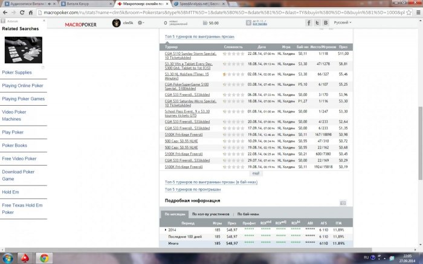Viewport: 423px width, 264px height.
Task: Click Playing Online Poker related search
Action: [23, 86]
